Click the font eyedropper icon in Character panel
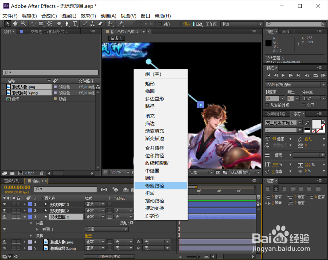The image size is (328, 260). [307, 123]
